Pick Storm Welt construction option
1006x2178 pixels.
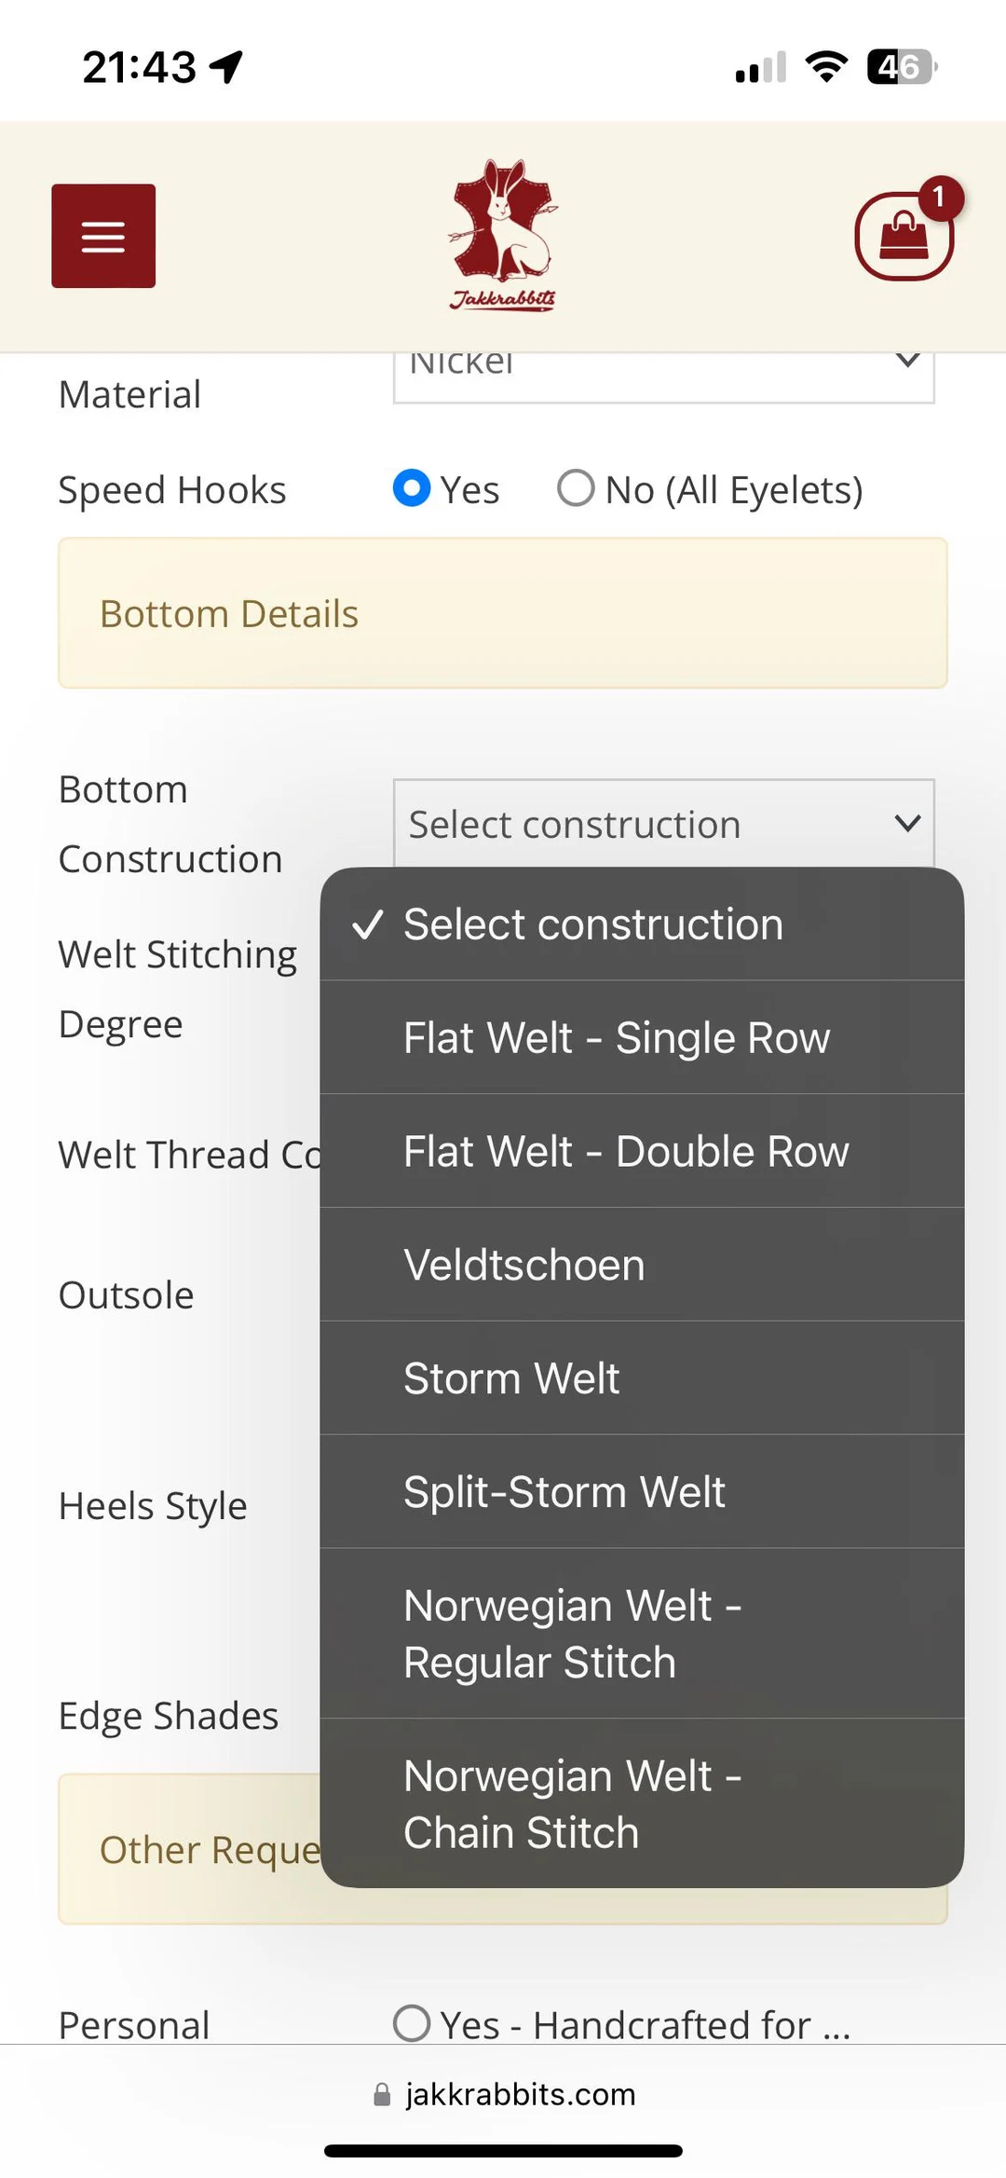pyautogui.click(x=511, y=1379)
